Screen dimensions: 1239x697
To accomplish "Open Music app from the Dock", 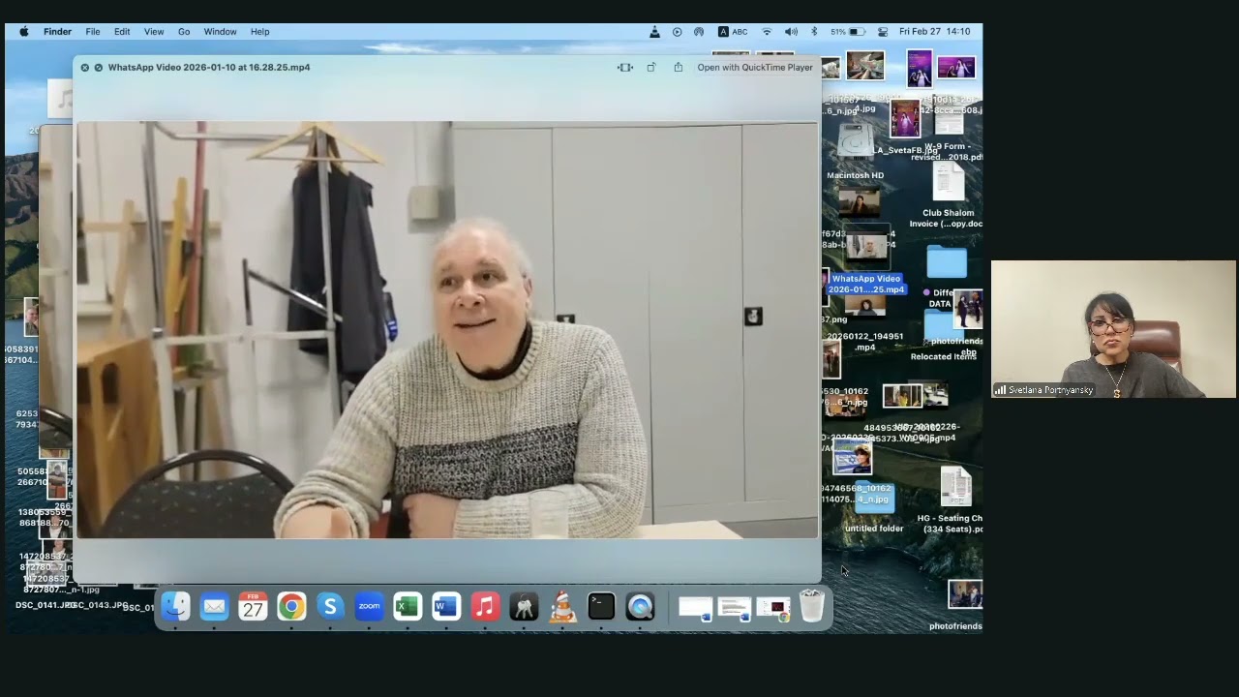I will pyautogui.click(x=485, y=607).
